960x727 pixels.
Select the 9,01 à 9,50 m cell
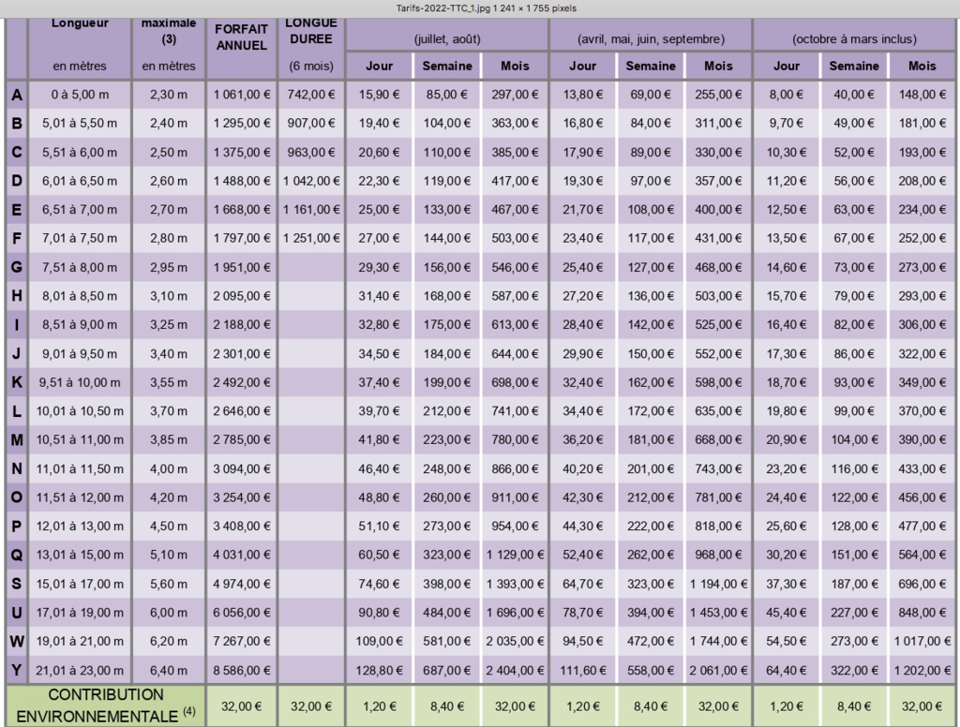(x=80, y=354)
